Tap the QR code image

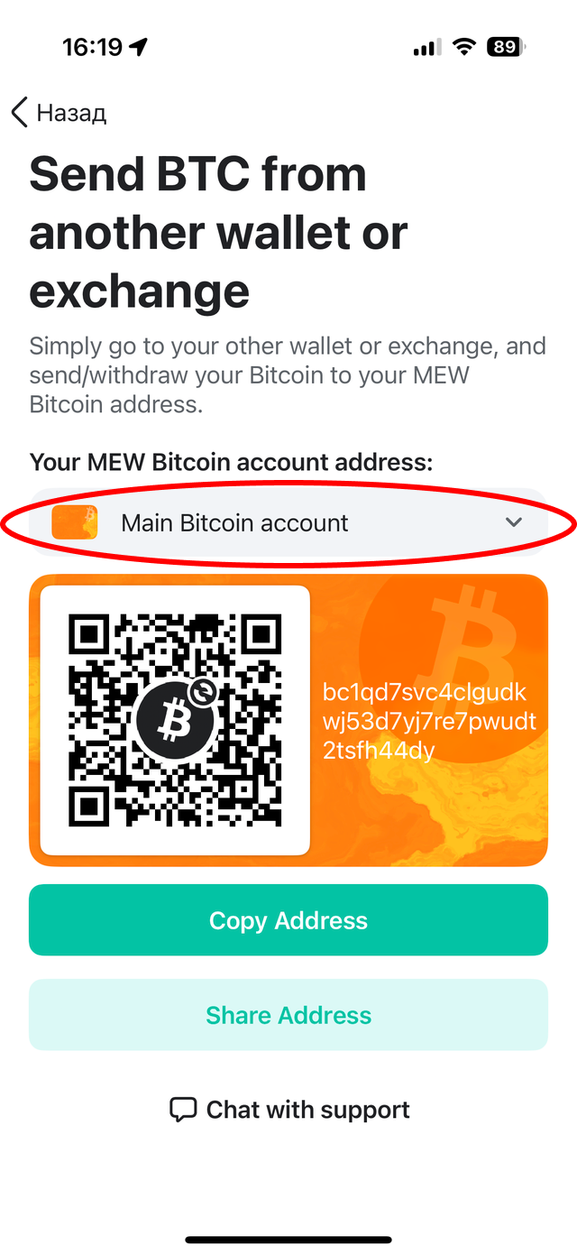[x=175, y=720]
